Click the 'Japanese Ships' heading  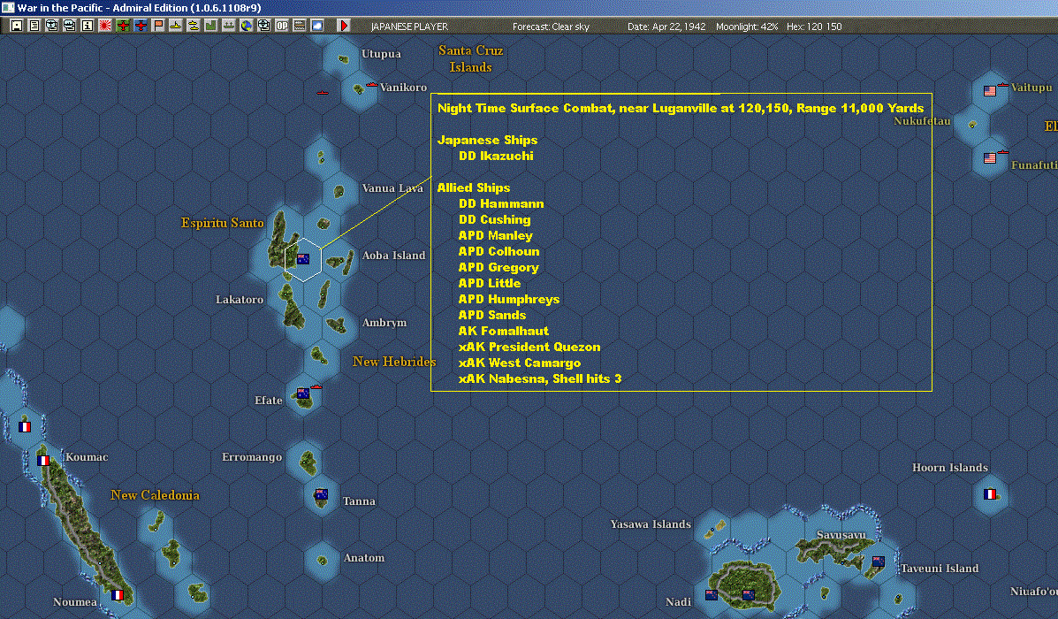[x=487, y=140]
